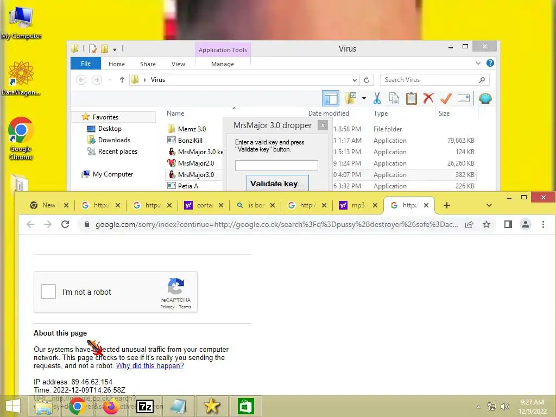Click the New folder icon in quick access toolbar
This screenshot has width=556, height=417.
click(x=104, y=49)
